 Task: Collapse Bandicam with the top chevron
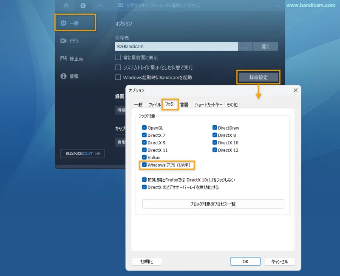click(x=278, y=6)
